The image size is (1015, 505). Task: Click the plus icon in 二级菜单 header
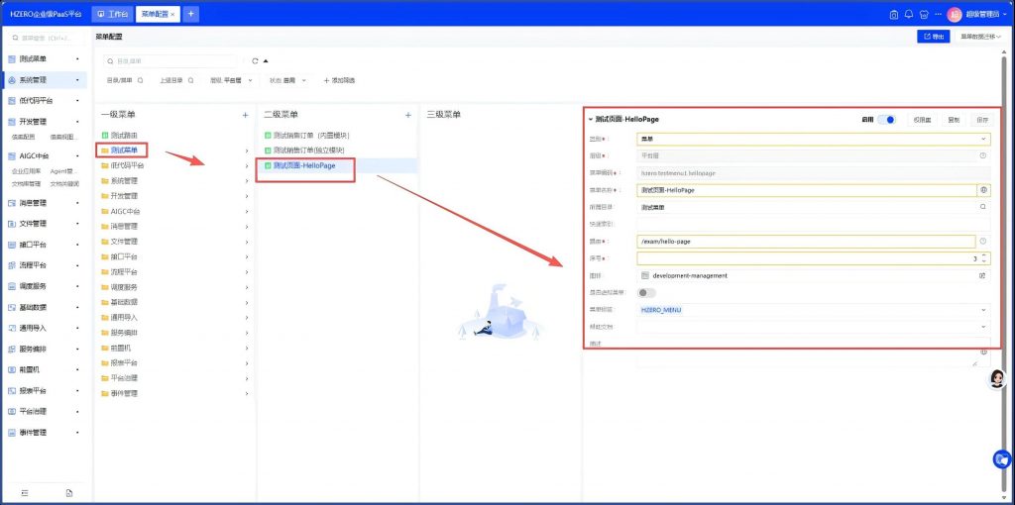407,115
